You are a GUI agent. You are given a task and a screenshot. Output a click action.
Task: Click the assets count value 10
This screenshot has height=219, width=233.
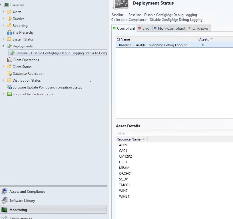[203, 45]
